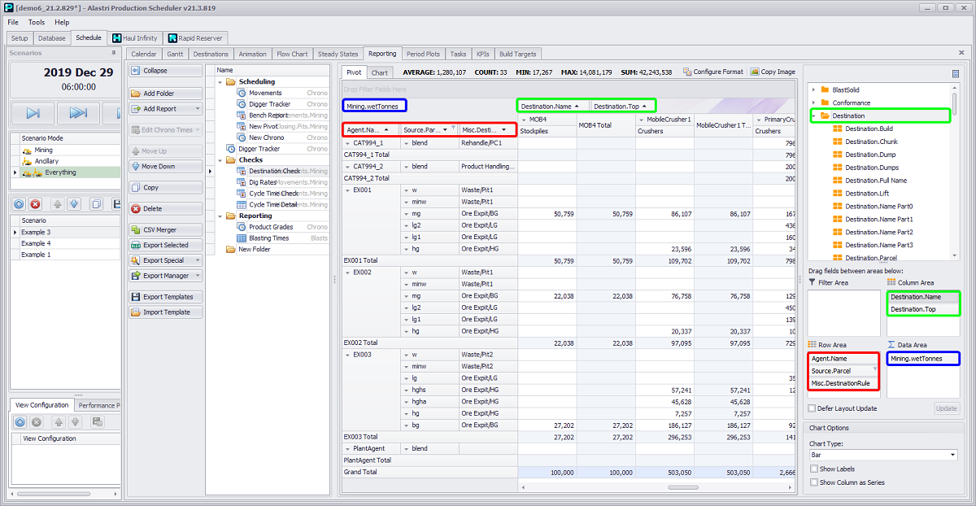Enable Defer Layout Update checkbox
This screenshot has width=976, height=506.
coord(813,408)
